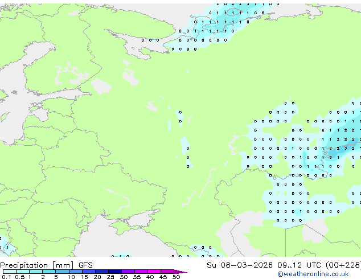This screenshot has width=361, height=279.
Task: Click the legend swatch between 0.5 and 1
Action: 23,272
